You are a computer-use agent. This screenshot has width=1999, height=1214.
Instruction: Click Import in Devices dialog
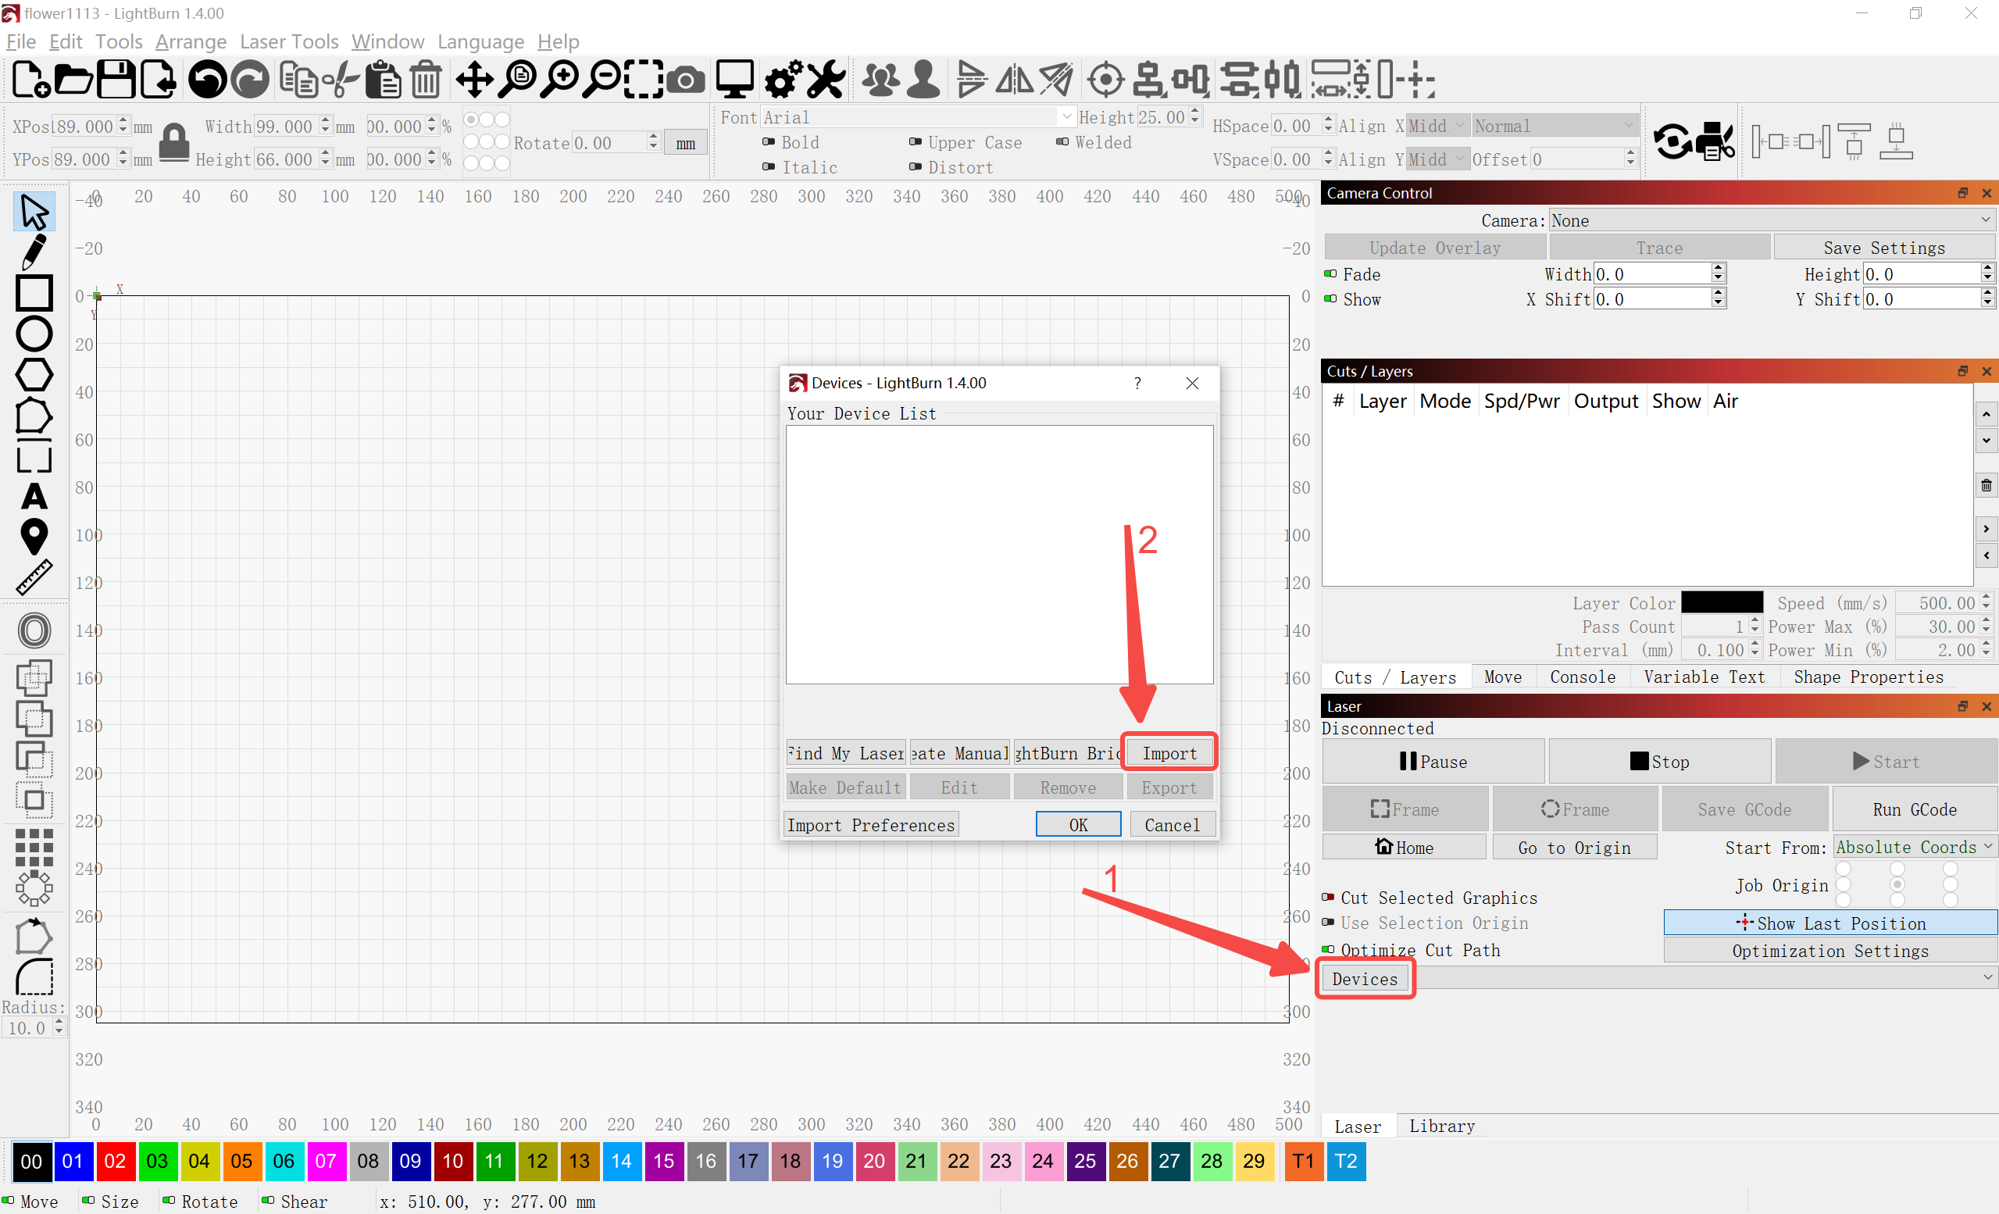point(1169,753)
